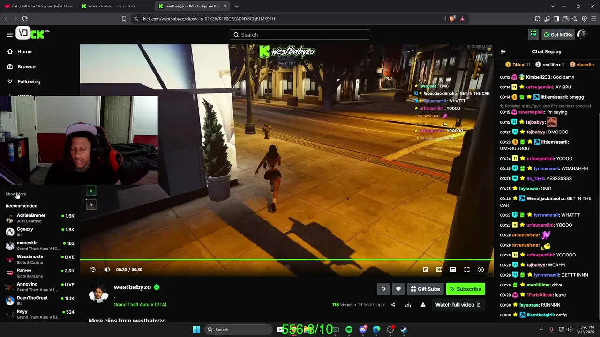Rewind the clip with the replay icon

(x=93, y=270)
